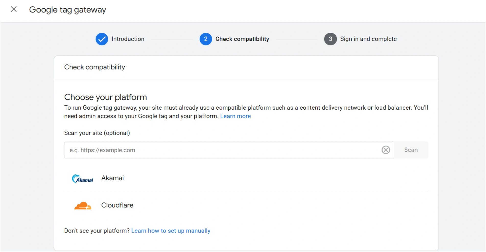Viewport: 486px width, 252px height.
Task: Click the numbered badge for step 2
Action: (x=206, y=39)
